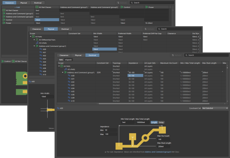Click the All xNets icon in the Physical tree
Image resolution: width=230 pixels, height=158 pixels.
click(x=37, y=43)
